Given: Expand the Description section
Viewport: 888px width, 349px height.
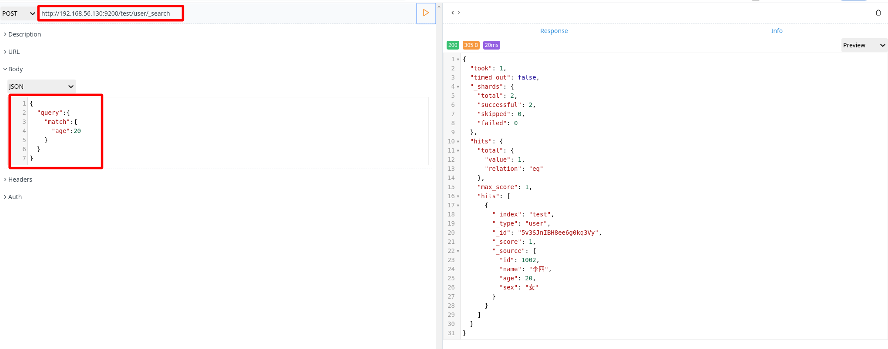Looking at the screenshot, I should 22,34.
